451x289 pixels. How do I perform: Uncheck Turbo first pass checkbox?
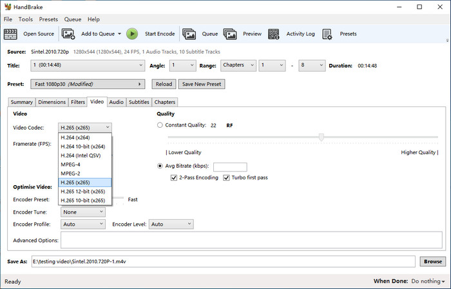226,177
